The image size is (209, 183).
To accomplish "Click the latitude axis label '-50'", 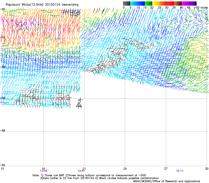I will pos(3,9).
